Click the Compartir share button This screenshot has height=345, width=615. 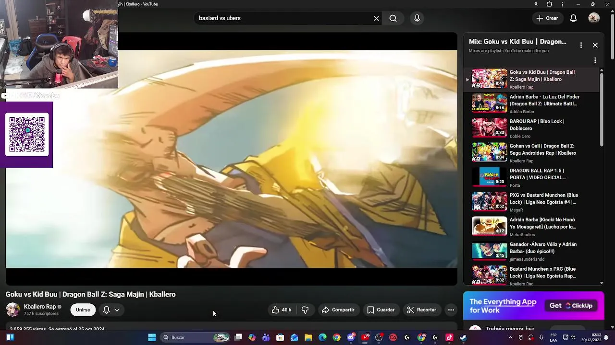point(338,310)
